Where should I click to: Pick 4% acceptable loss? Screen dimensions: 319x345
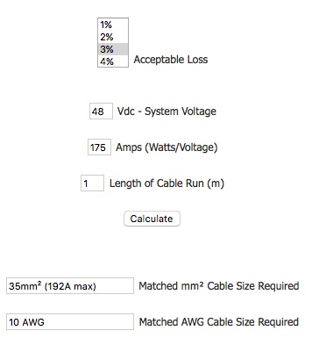[x=113, y=61]
